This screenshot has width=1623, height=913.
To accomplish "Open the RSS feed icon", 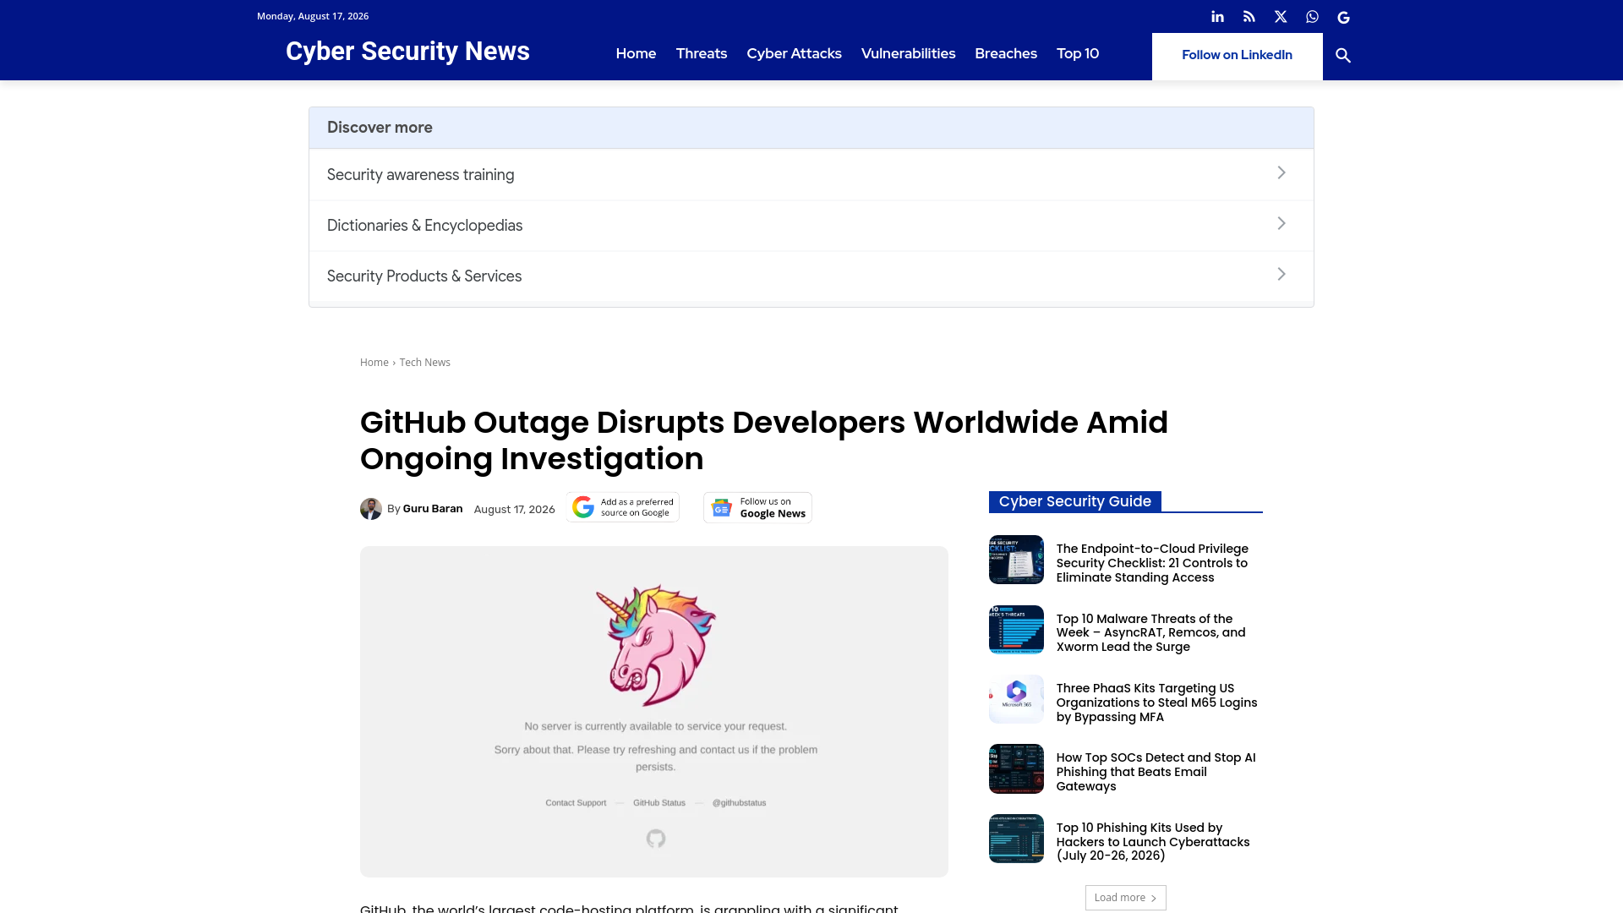I will [x=1249, y=17].
